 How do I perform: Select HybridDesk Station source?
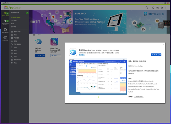[5, 22]
